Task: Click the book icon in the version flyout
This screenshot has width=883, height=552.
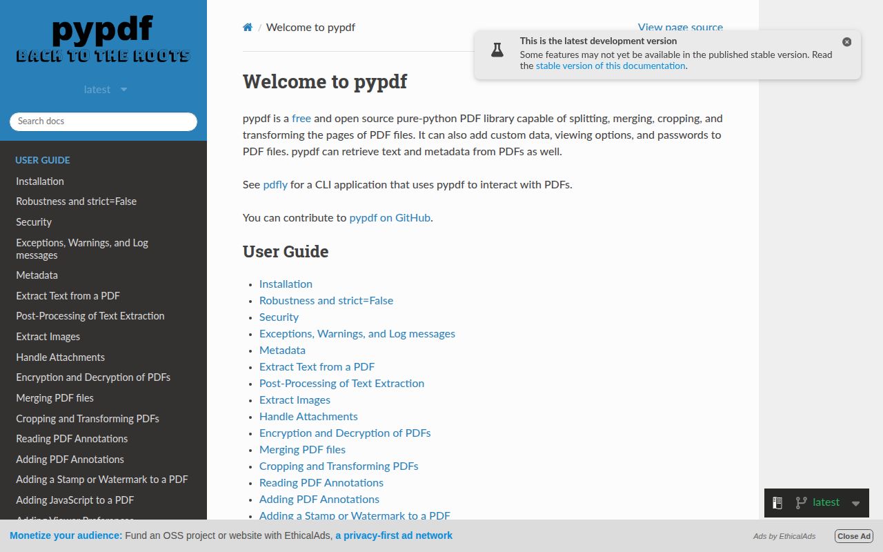Action: tap(777, 503)
